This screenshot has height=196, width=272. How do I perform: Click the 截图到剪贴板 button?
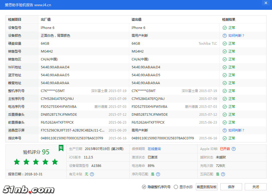(x=207, y=187)
